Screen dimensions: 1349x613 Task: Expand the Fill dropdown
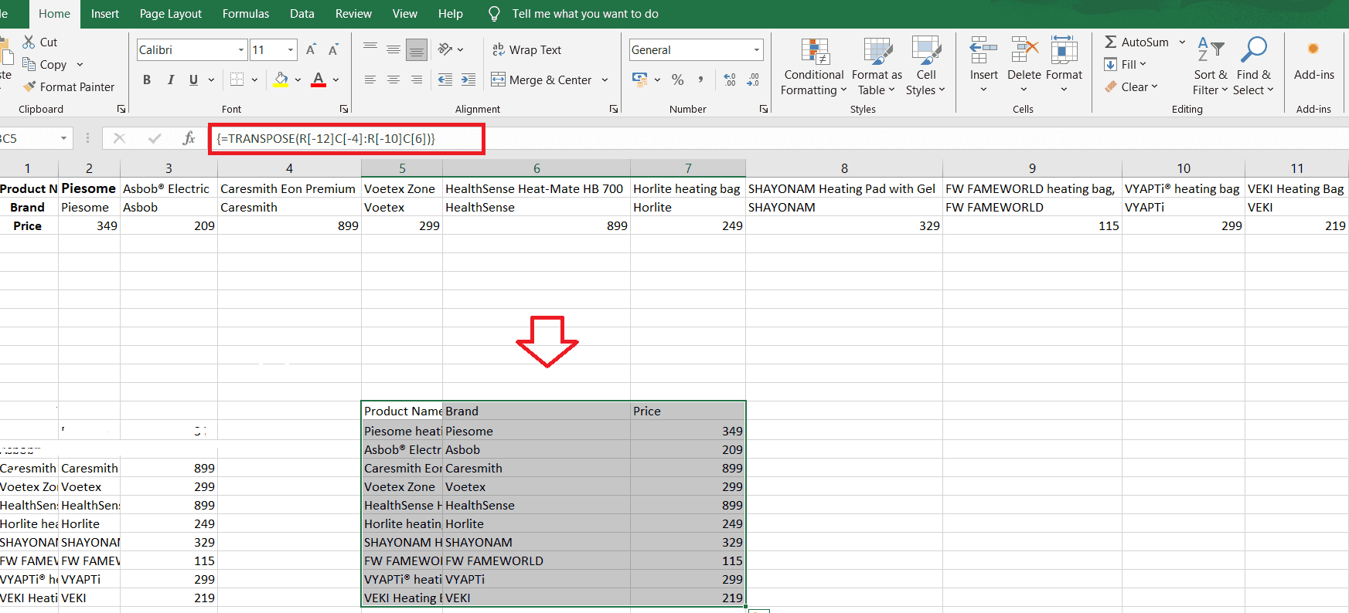coord(1142,64)
